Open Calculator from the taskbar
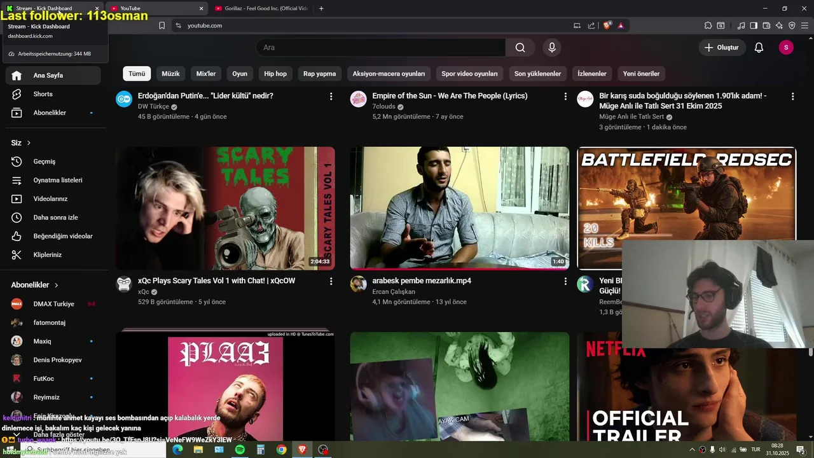Screen dimensions: 814x458 [x=260, y=450]
